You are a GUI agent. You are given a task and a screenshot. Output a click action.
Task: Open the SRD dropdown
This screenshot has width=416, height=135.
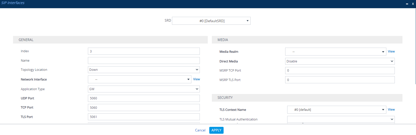[211, 21]
